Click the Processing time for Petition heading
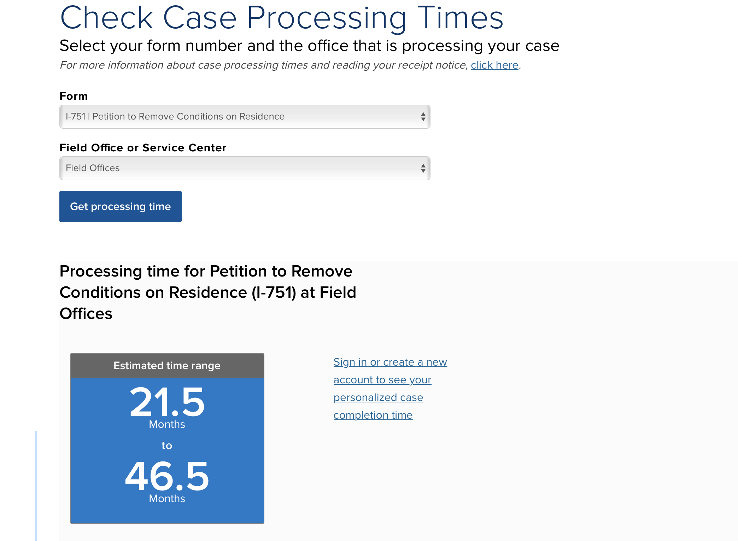 [208, 292]
